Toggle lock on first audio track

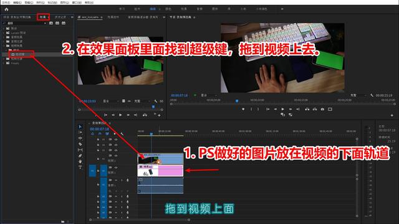pos(98,184)
